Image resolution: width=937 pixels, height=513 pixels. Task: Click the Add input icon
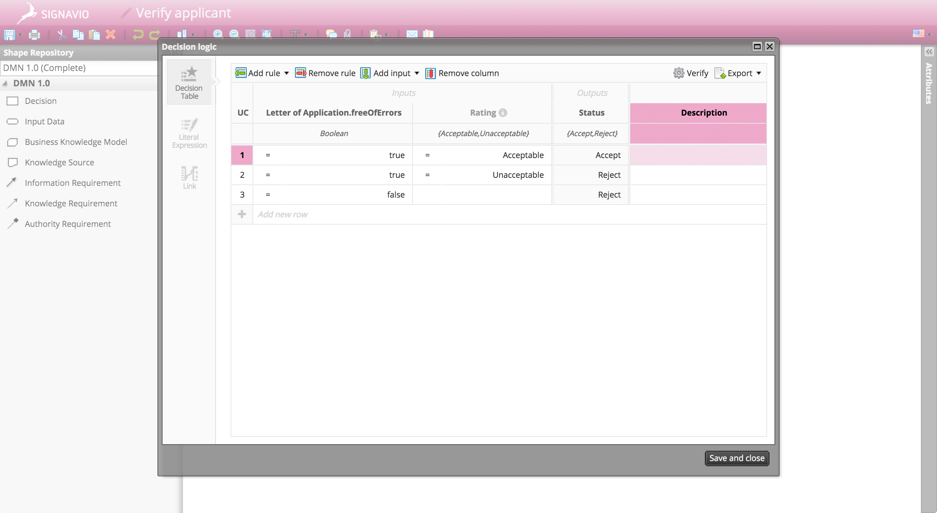[365, 73]
